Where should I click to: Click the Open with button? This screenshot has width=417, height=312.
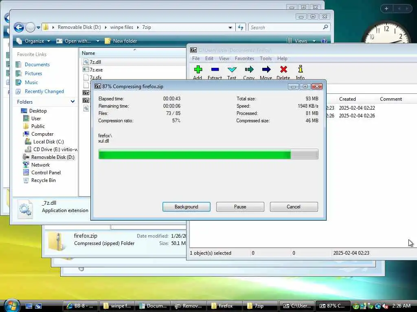[x=75, y=41]
